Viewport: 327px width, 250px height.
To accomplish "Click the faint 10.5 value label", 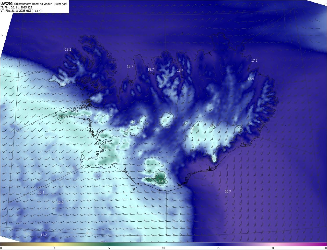I will coord(88,233).
